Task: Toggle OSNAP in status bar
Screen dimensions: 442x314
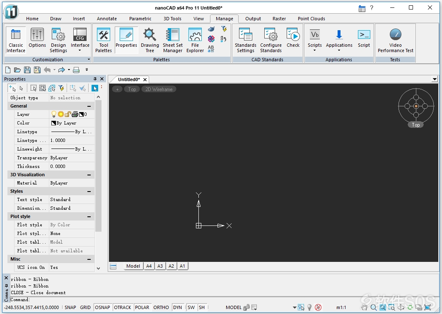Action: [102, 307]
